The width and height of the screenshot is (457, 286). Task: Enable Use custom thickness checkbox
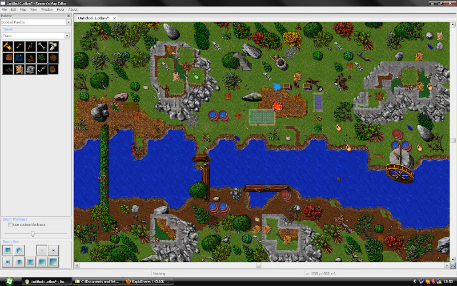[x=10, y=225]
